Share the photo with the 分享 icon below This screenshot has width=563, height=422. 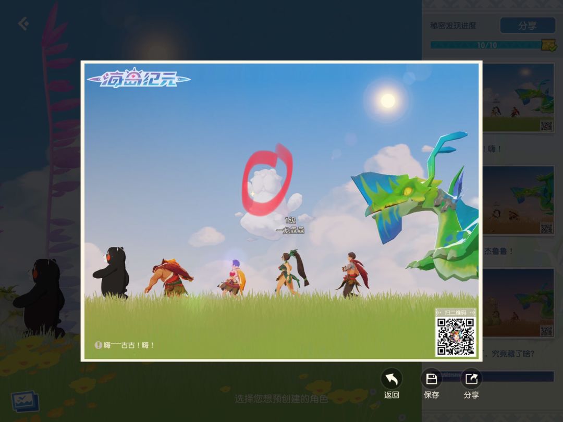pyautogui.click(x=471, y=379)
